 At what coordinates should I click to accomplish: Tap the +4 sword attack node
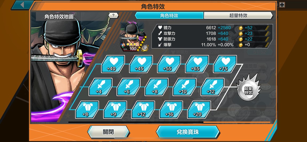(101, 87)
